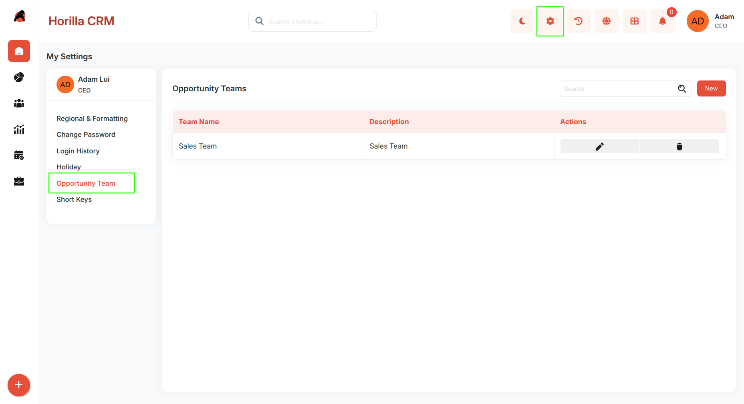Toggle dark mode moon icon
Image resolution: width=744 pixels, height=404 pixels.
point(522,21)
